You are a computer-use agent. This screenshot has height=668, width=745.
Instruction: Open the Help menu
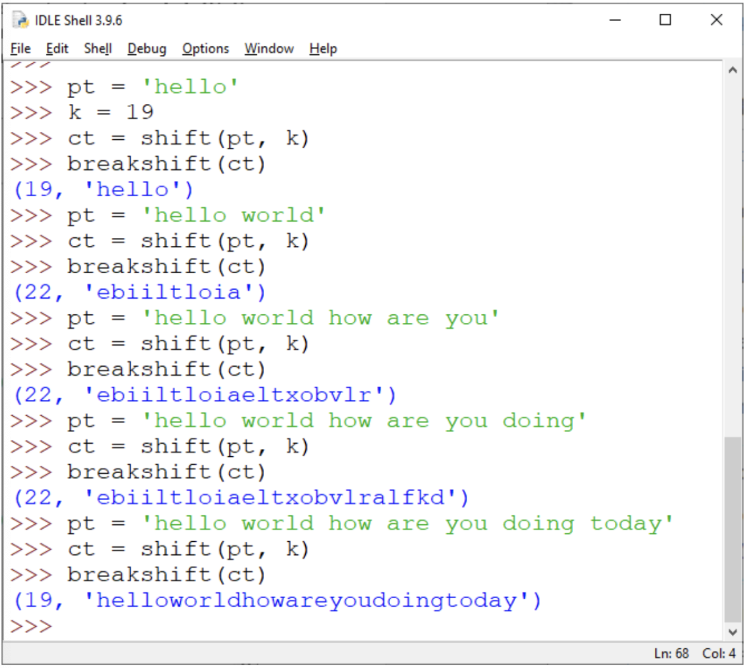tap(323, 48)
